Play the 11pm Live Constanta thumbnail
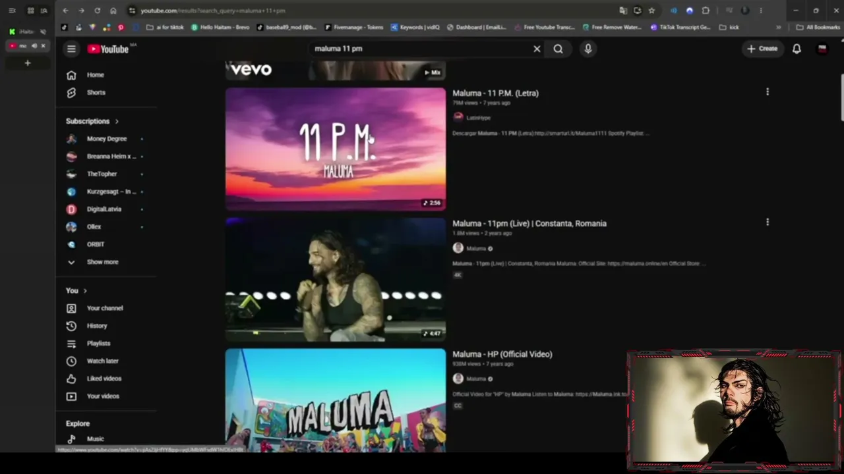Image resolution: width=844 pixels, height=474 pixels. click(x=336, y=280)
